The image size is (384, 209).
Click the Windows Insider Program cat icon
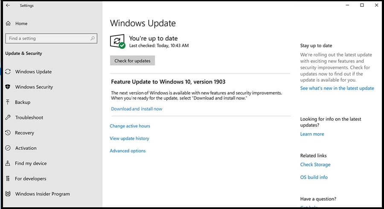(x=8, y=194)
